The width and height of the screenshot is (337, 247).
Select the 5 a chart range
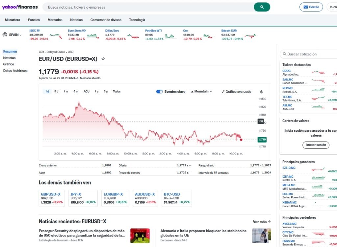click(x=106, y=92)
